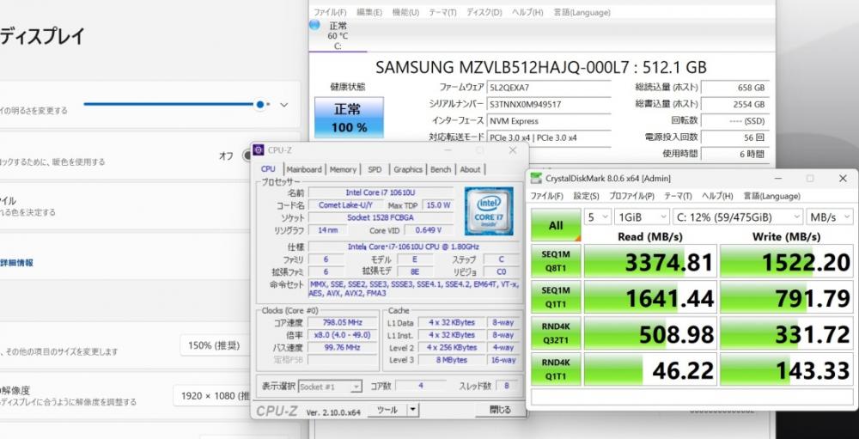
Task: Click the serial number S3TNNX0M949517
Action: pos(548,104)
